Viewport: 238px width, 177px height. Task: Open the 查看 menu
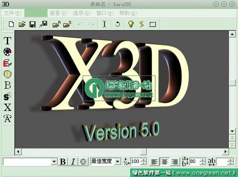pyautogui.click(x=59, y=13)
